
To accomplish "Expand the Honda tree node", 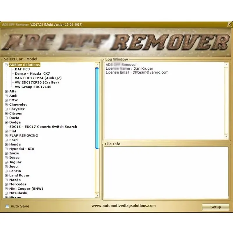I will pyautogui.click(x=6, y=144).
